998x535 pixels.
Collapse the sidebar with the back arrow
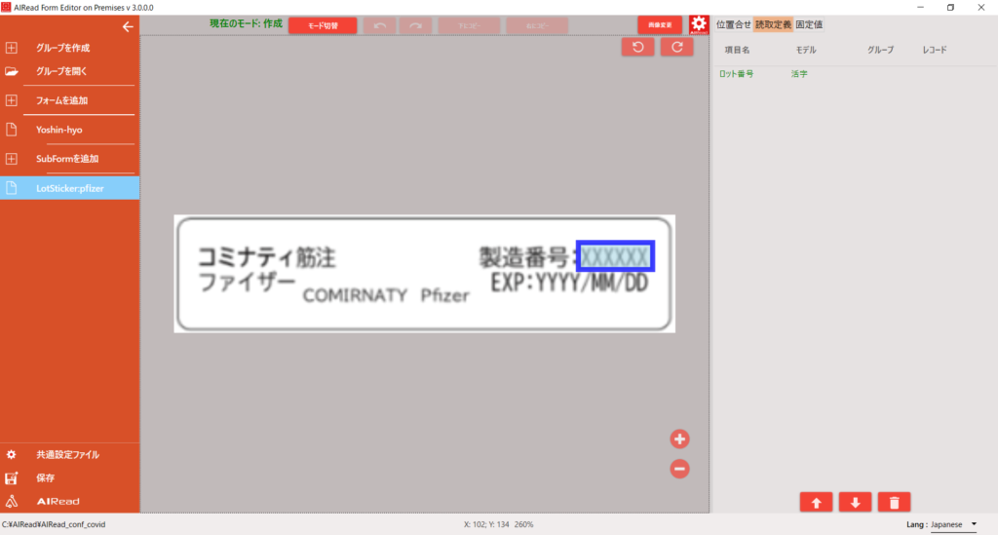(x=128, y=26)
